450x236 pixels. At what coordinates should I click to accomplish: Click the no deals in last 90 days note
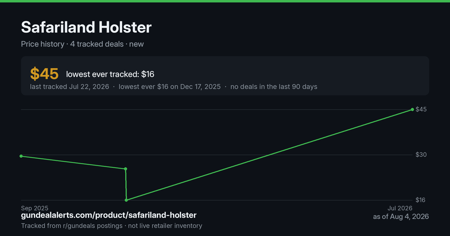tap(274, 87)
